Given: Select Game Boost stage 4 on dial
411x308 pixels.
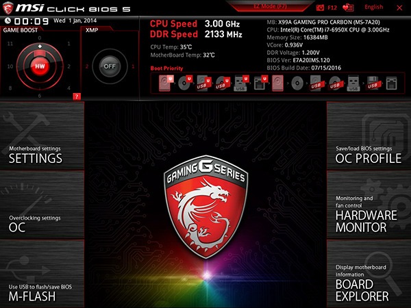Looking at the screenshot, I should [x=68, y=88].
